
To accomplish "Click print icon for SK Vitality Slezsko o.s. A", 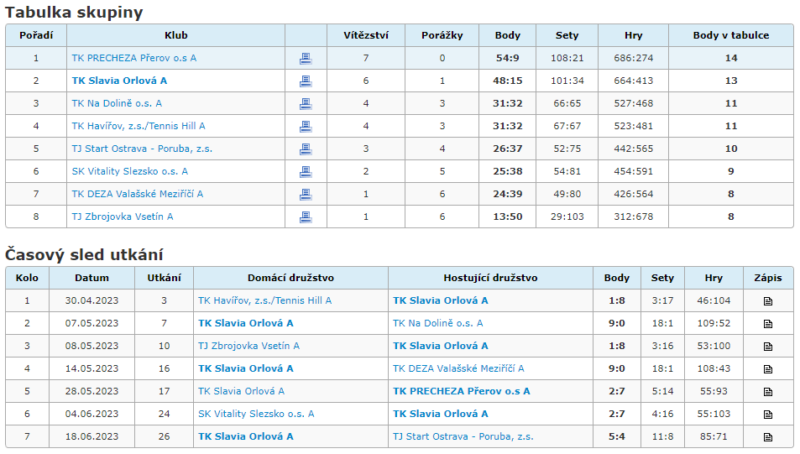I will [306, 172].
